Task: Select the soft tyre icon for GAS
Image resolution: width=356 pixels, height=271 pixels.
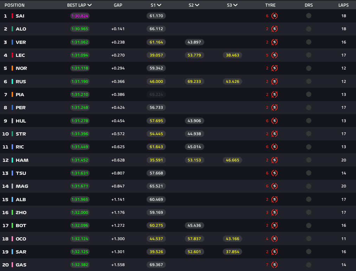Action: pyautogui.click(x=274, y=265)
